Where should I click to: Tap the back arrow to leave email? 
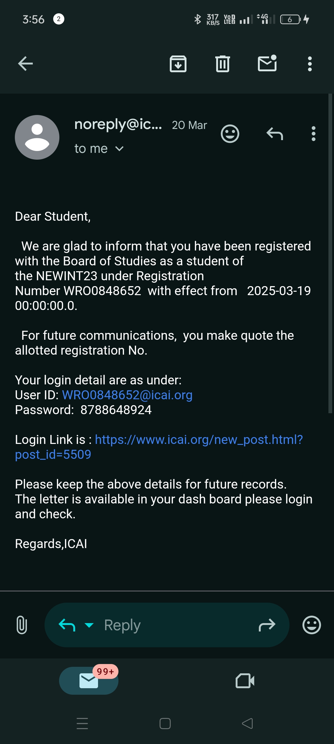pos(25,64)
